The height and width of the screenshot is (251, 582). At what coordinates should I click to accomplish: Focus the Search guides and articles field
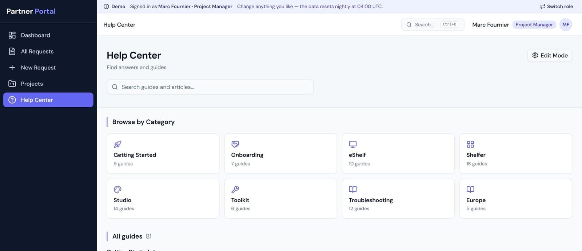[x=210, y=87]
